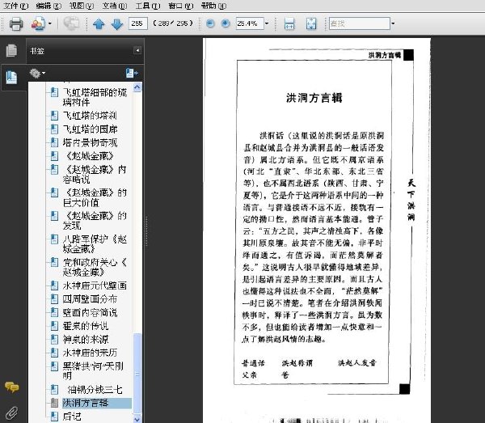Open bookmark 飞虹塔的塔刹
Viewport: 485px width, 423px height.
tap(90, 116)
